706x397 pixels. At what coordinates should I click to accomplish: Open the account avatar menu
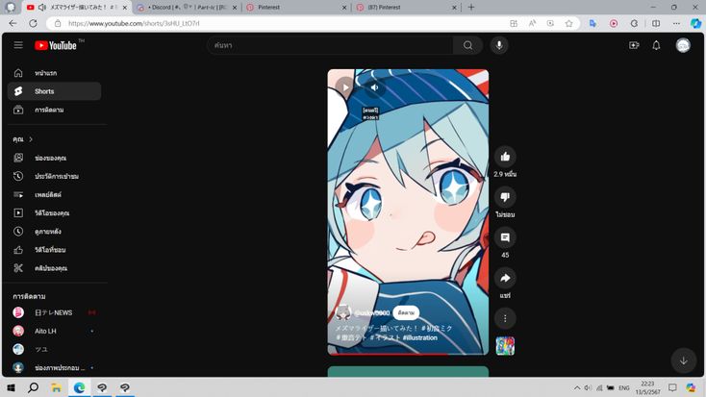click(x=683, y=45)
